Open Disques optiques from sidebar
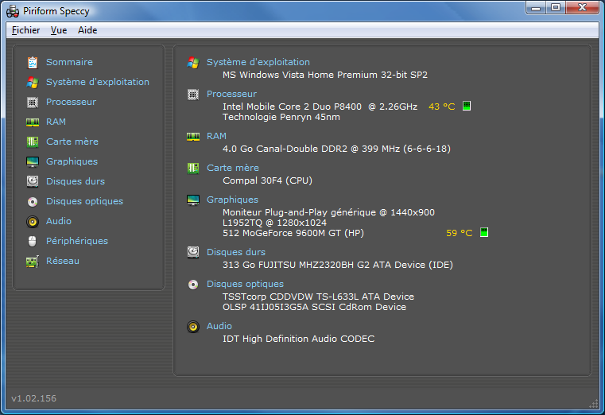605x415 pixels. (x=84, y=201)
